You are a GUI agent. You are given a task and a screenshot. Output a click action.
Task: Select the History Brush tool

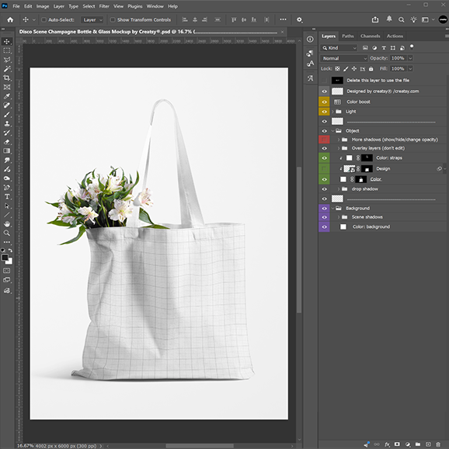coord(7,133)
